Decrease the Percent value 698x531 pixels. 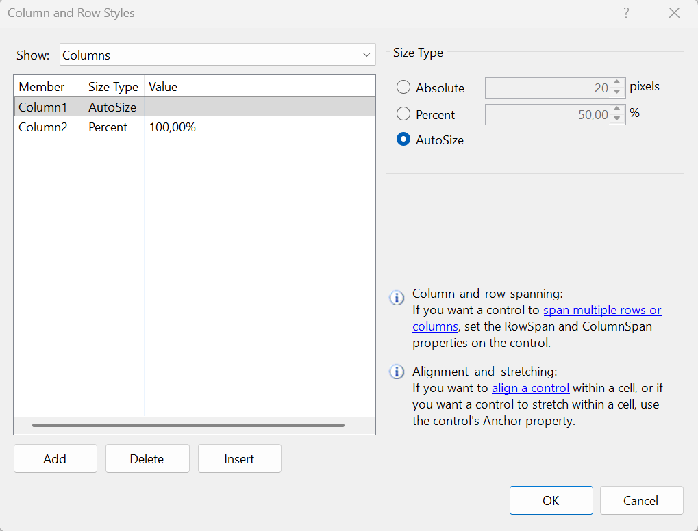coord(617,119)
